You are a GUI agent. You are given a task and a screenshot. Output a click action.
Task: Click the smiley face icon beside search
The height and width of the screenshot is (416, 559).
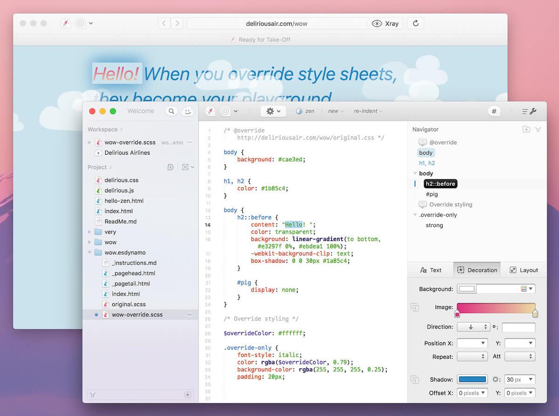tap(187, 111)
